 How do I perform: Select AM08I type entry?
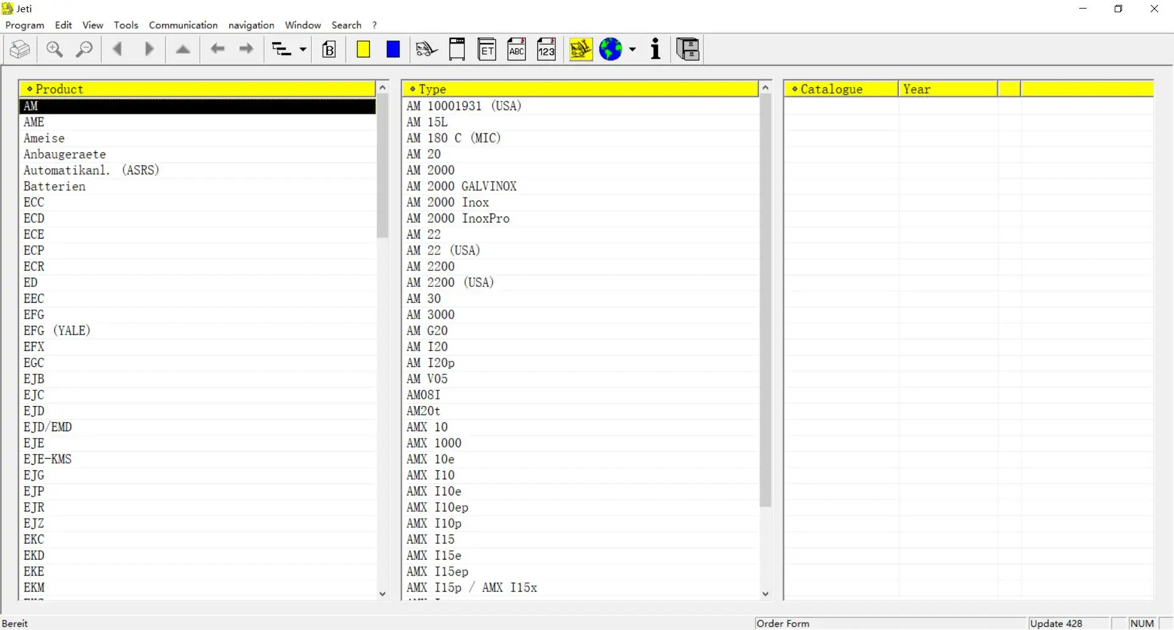(580, 395)
